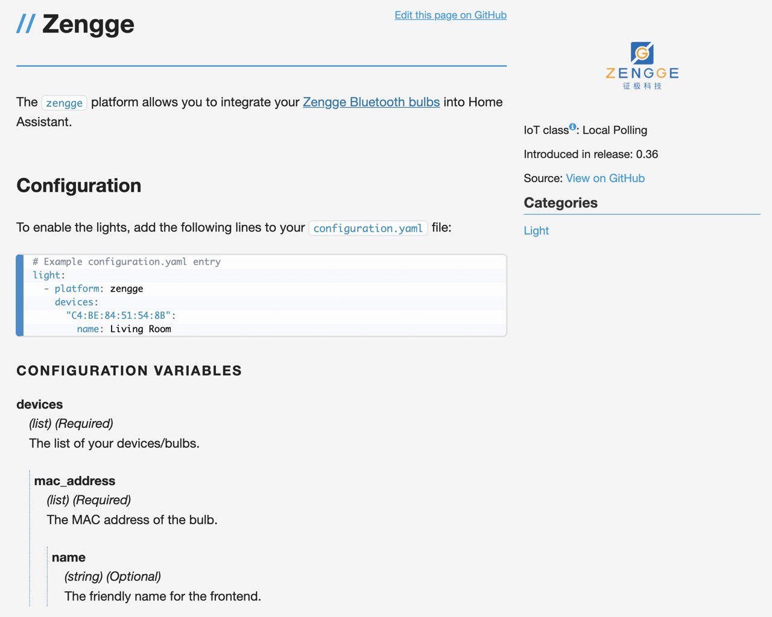Click the Configuration heading
The height and width of the screenshot is (617, 772).
[x=79, y=186]
